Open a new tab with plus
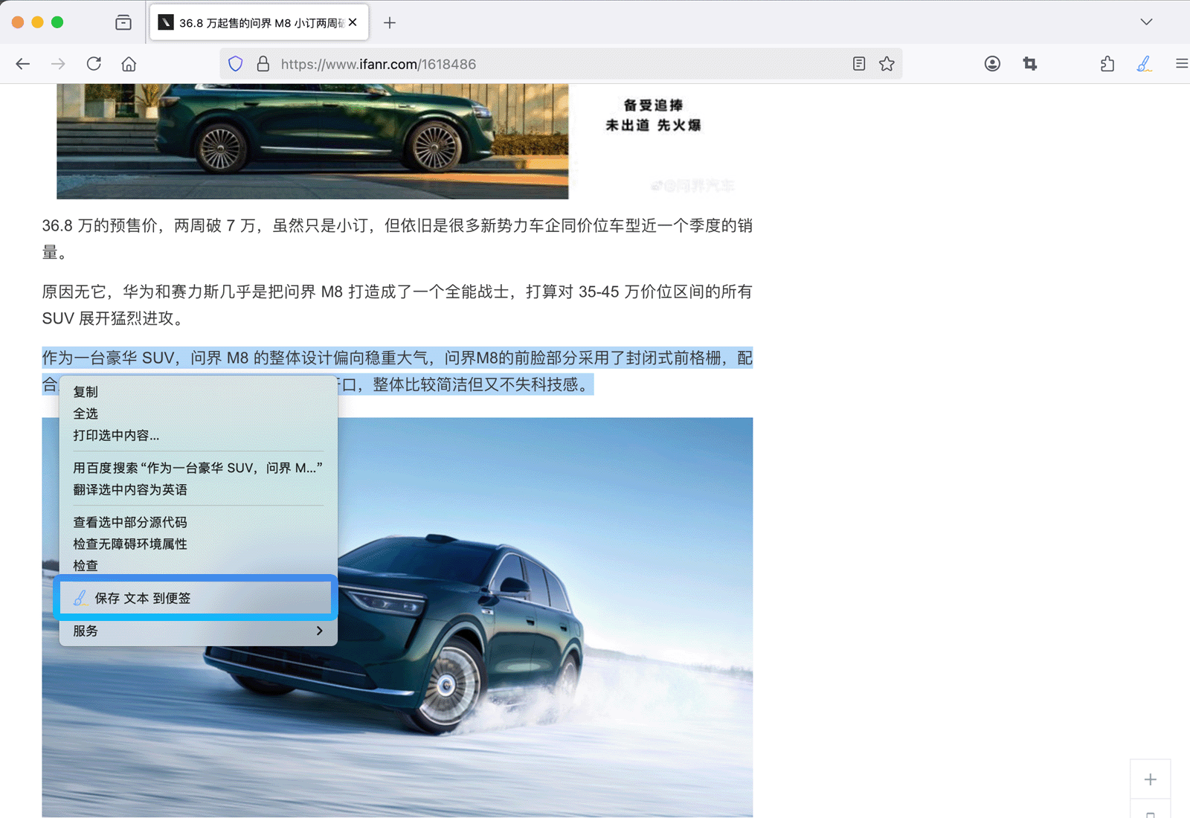Screen dimensions: 1190x818 390,22
